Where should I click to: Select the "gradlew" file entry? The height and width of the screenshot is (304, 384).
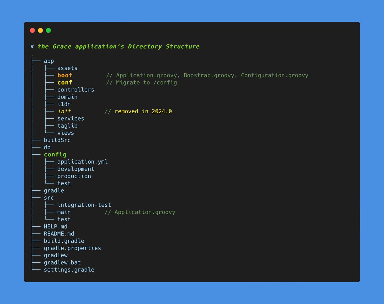[56, 255]
